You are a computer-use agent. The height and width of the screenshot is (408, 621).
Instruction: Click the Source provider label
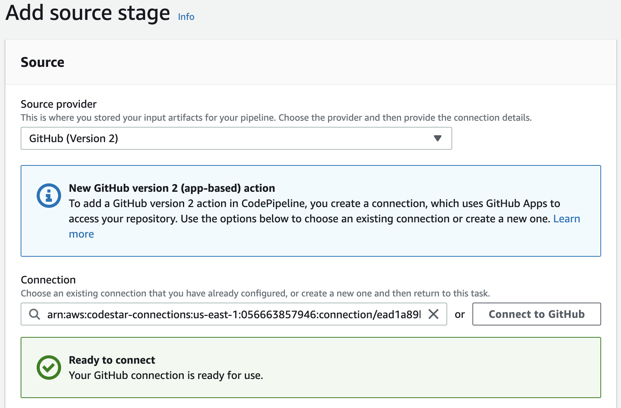[x=58, y=104]
